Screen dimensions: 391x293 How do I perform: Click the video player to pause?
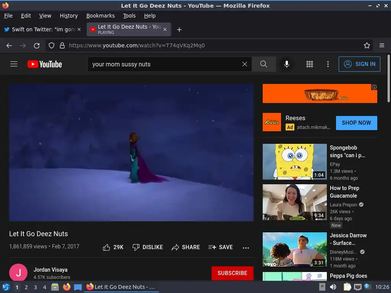[131, 153]
